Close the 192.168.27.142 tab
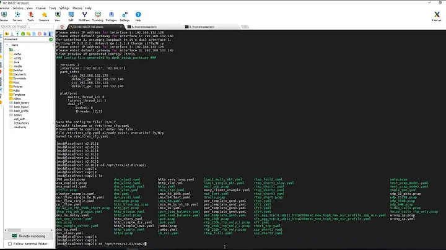The width and height of the screenshot is (446, 250). [121, 27]
